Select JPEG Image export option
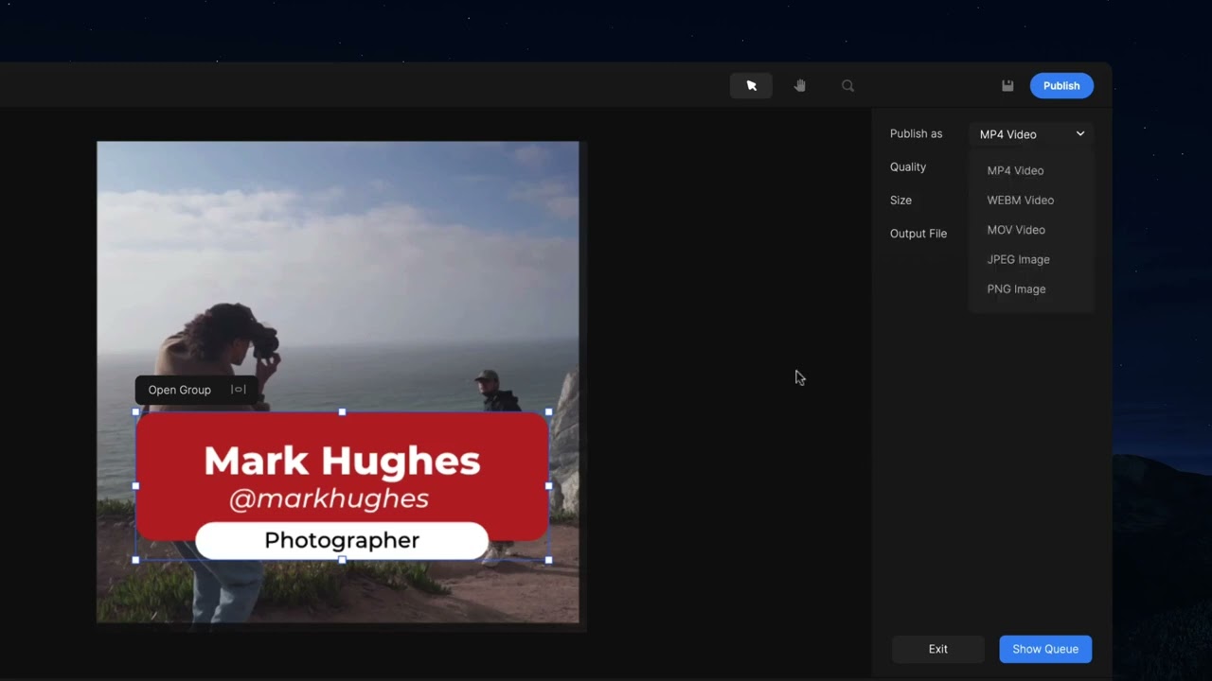 click(1018, 259)
